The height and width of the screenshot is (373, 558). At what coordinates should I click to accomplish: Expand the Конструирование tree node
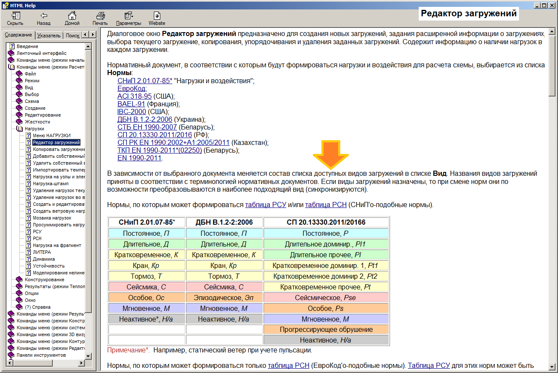pyautogui.click(x=19, y=280)
